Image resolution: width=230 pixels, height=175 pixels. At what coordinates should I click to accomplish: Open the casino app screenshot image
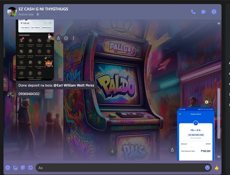(35, 50)
